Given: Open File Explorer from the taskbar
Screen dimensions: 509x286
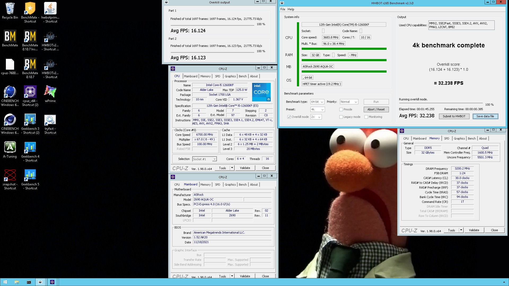Looking at the screenshot, I should click(16, 282).
